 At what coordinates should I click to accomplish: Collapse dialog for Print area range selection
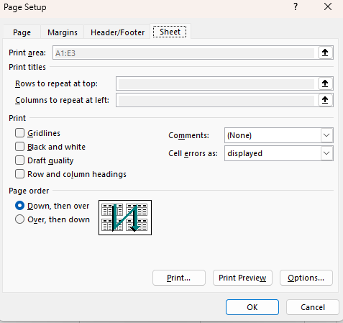(325, 53)
